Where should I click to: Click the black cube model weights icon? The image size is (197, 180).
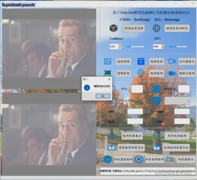[x=114, y=28]
